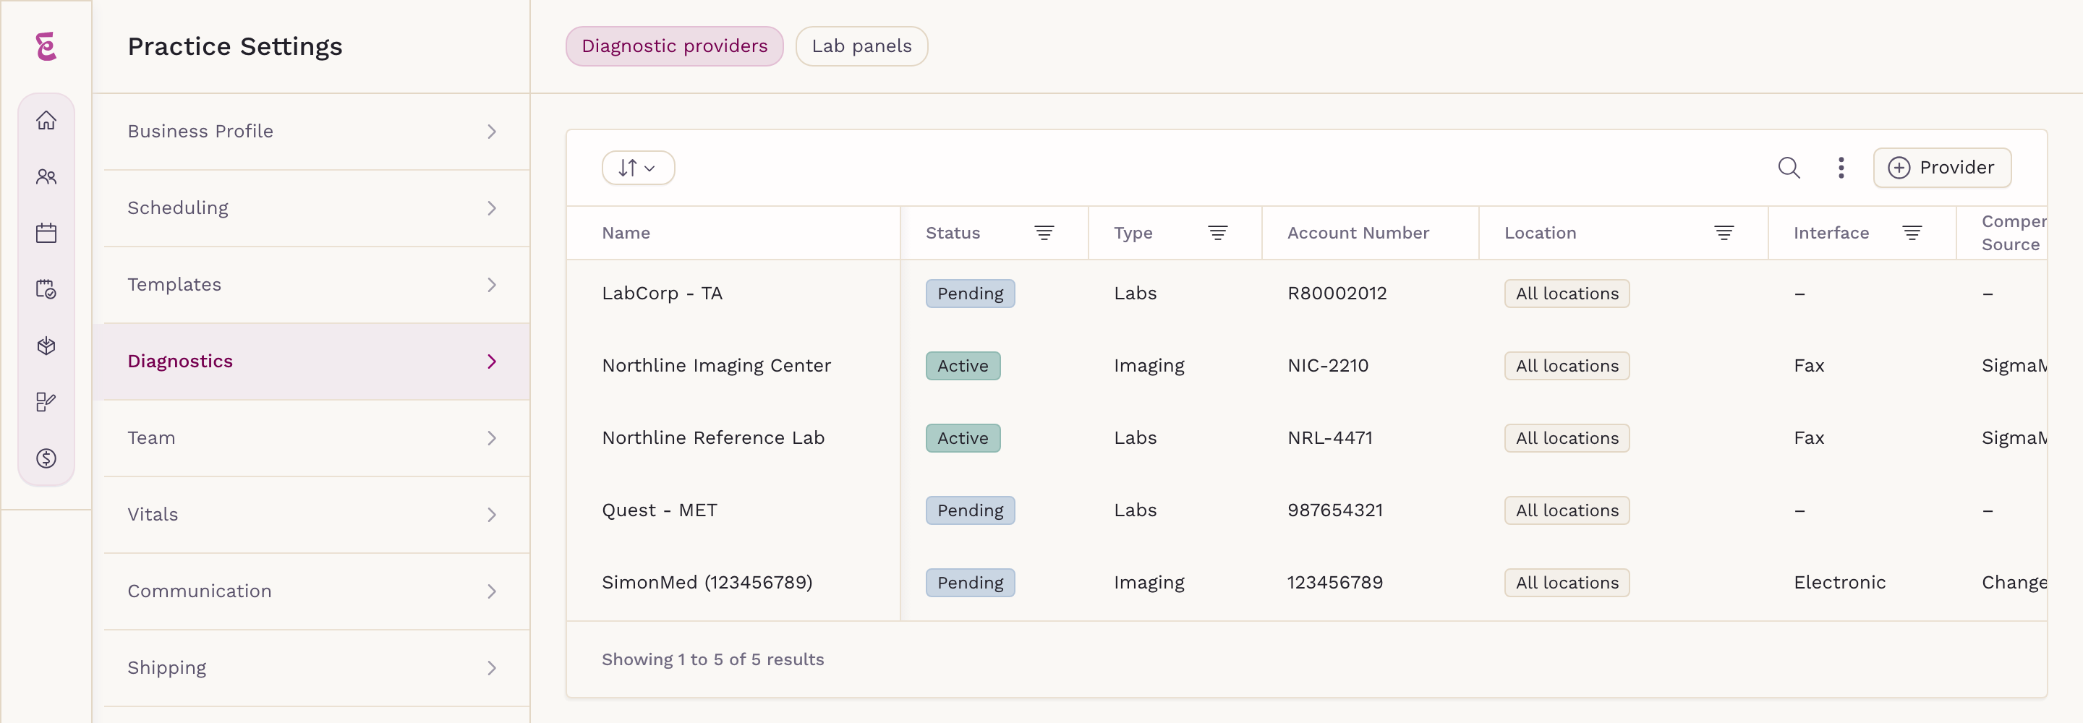
Task: Select the Diagnostic providers tab
Action: (x=674, y=46)
